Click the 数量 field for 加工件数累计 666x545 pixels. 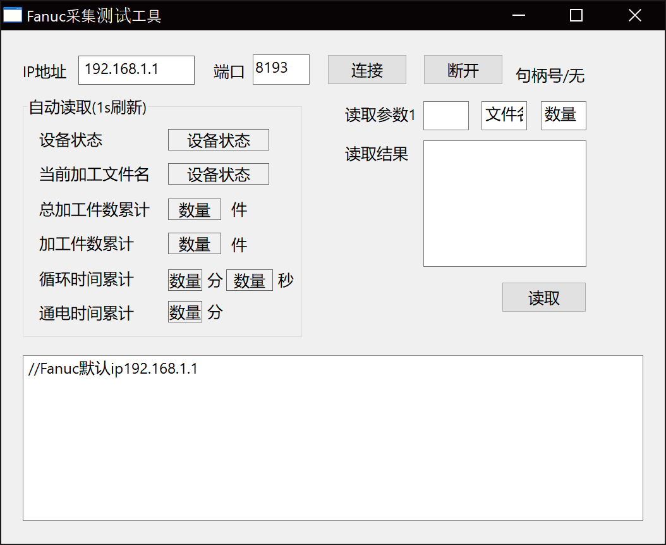195,243
